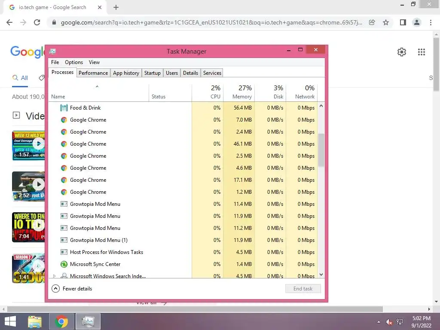Select the Google Chrome 17.1 MB row
Screen dimensions: 440x330
point(183,180)
